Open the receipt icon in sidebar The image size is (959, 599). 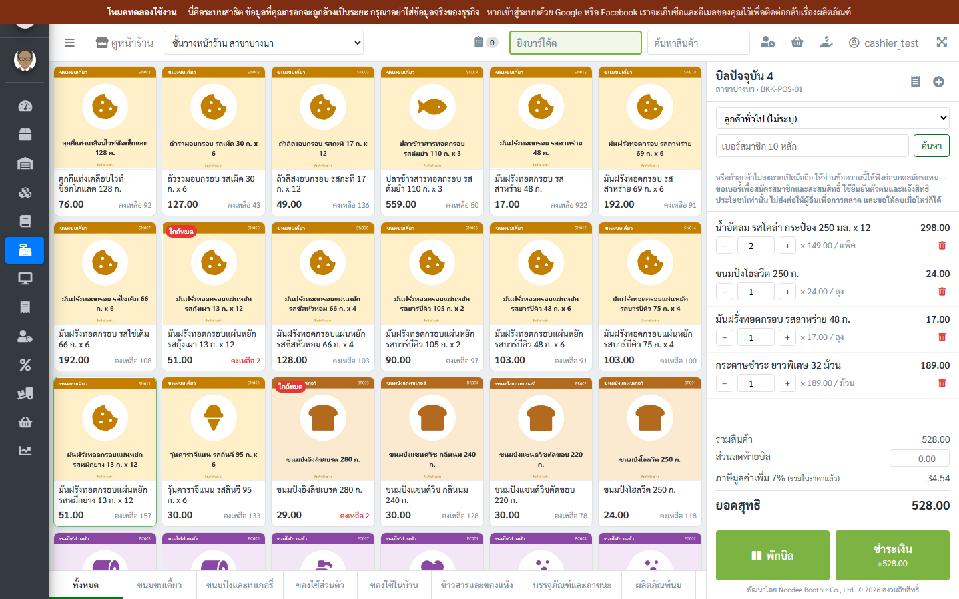[x=25, y=307]
